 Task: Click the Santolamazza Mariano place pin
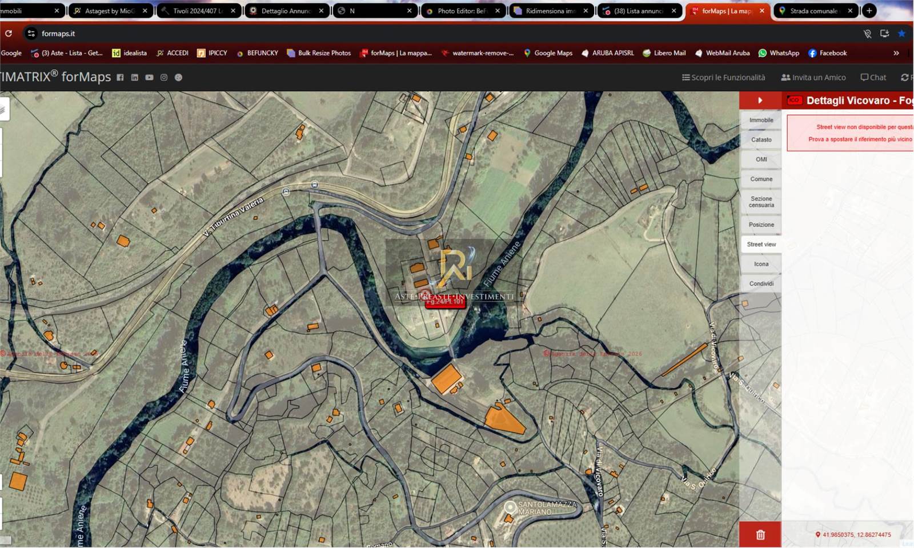click(x=510, y=507)
